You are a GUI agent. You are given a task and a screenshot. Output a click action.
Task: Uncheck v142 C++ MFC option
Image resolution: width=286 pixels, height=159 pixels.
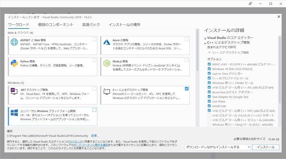209,111
